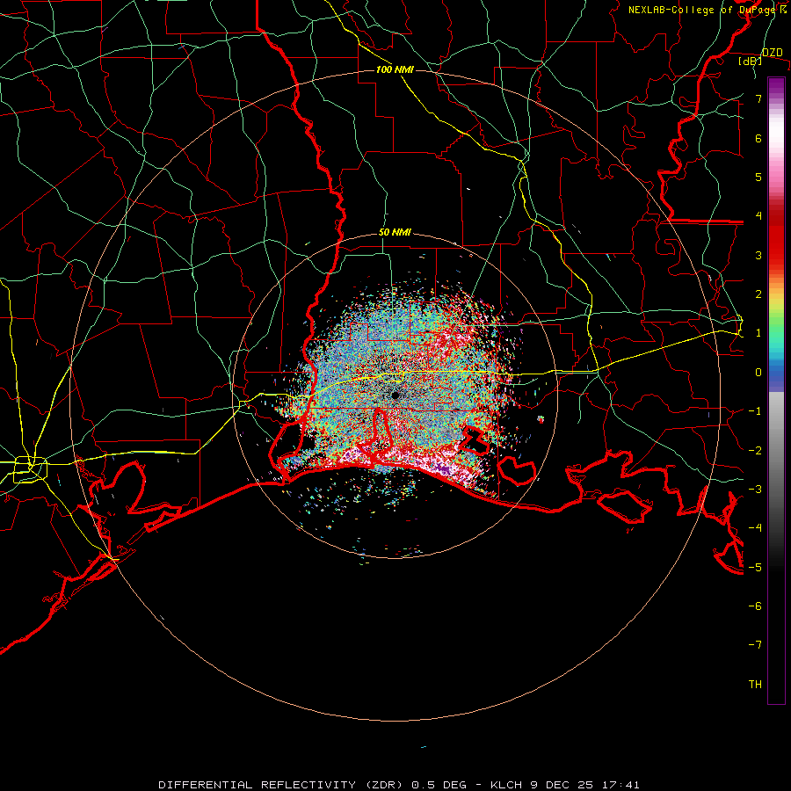The width and height of the screenshot is (791, 791).
Task: Click the "-2" value on color scale
Action: [755, 451]
